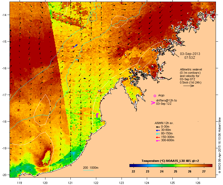Viewport: 223px width, 185px height.
Task: Click the '300-600m' depth label
Action: tap(168, 140)
